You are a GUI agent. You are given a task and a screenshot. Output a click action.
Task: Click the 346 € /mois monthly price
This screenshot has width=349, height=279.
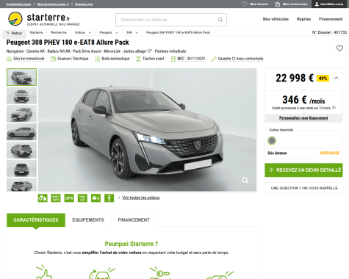(x=303, y=100)
